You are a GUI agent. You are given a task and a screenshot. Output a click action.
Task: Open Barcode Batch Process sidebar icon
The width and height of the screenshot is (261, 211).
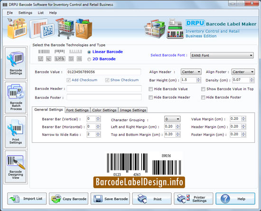(16, 97)
